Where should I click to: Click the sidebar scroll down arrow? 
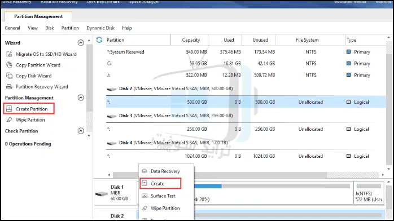click(x=89, y=135)
